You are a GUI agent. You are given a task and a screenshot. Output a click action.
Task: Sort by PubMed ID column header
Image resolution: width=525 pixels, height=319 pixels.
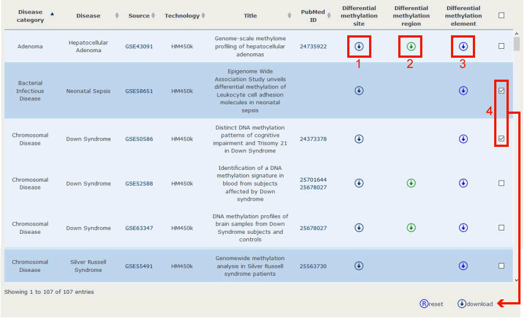[313, 16]
